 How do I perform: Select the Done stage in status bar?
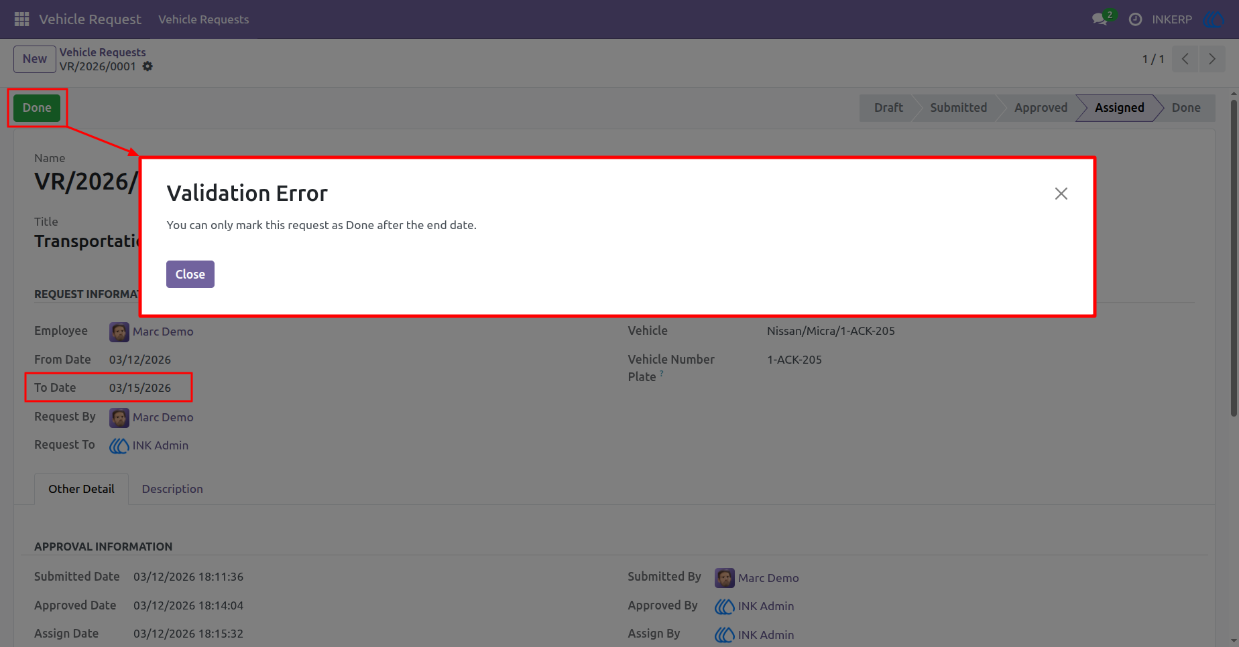click(x=1186, y=108)
